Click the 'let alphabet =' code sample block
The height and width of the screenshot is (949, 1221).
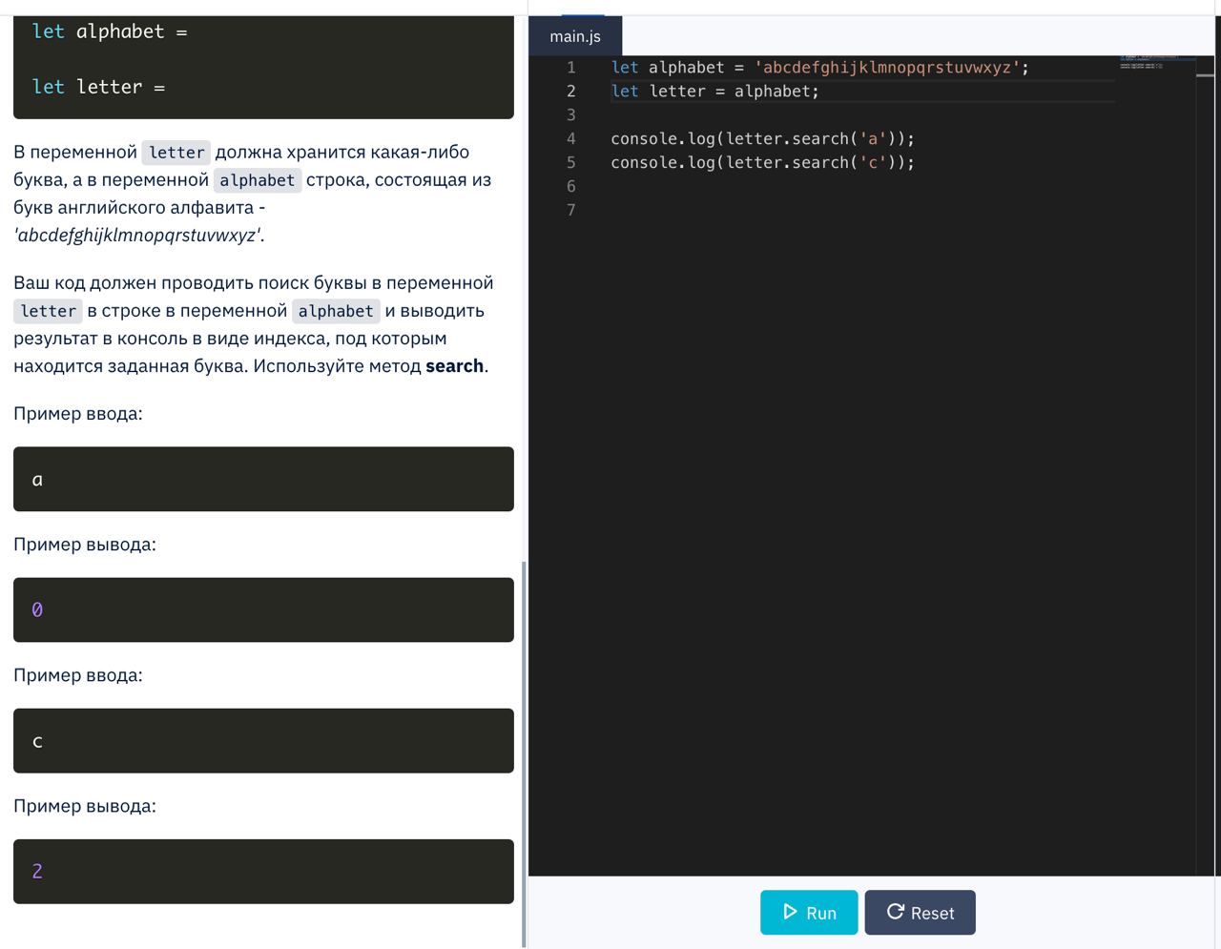pyautogui.click(x=263, y=67)
